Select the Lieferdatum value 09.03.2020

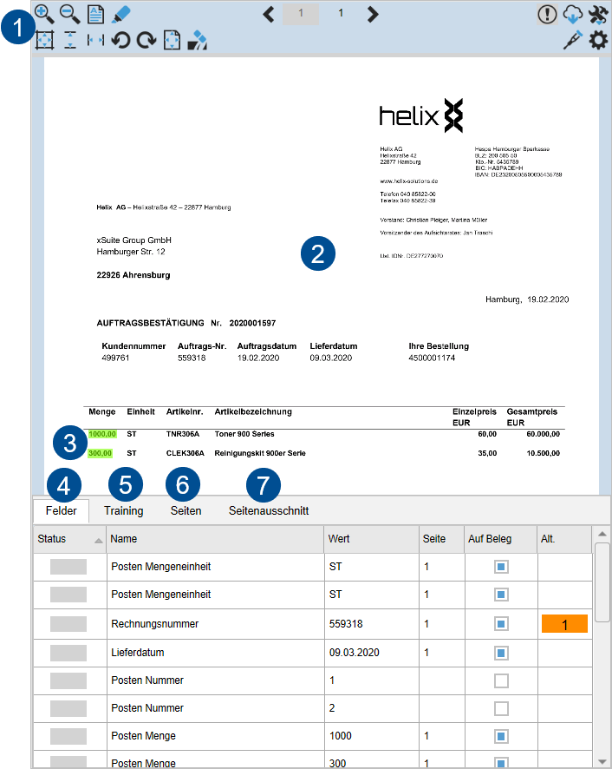[x=355, y=653]
